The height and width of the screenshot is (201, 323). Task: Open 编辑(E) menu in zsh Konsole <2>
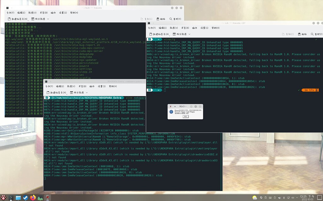[x=163, y=28]
